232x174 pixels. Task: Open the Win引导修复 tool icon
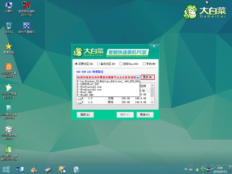[x=9, y=133]
